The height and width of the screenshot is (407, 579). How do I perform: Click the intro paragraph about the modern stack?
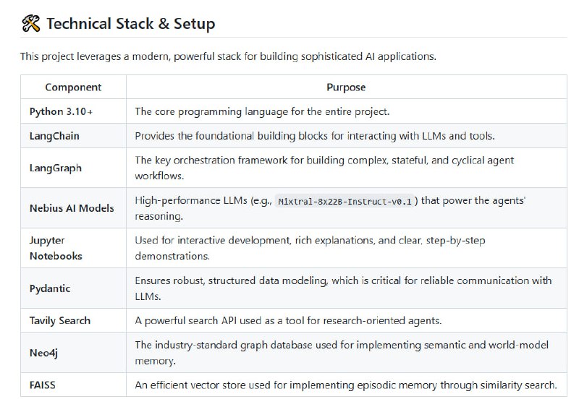[228, 56]
